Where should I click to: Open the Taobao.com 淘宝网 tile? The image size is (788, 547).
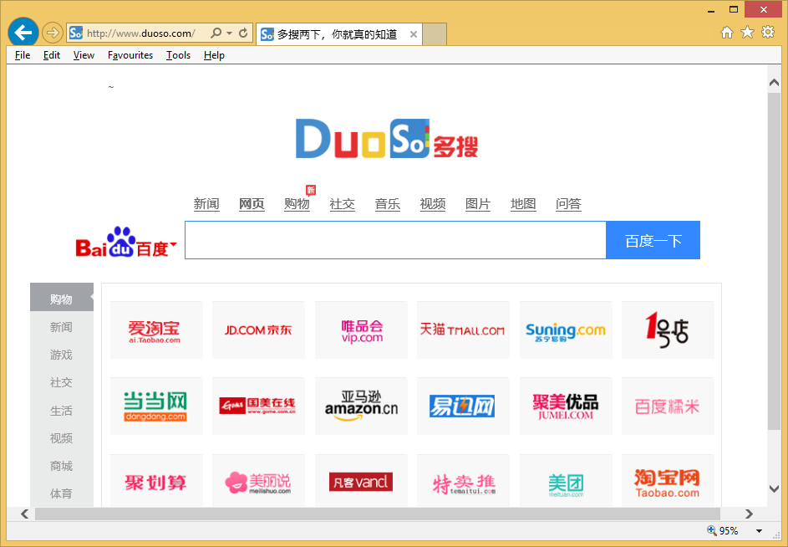(x=668, y=482)
